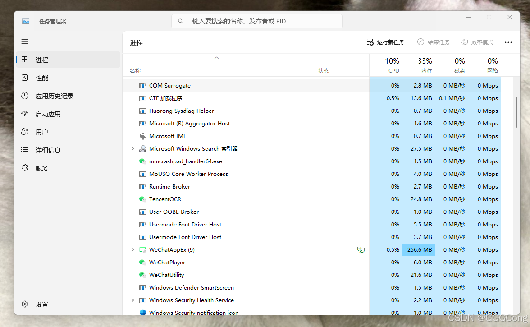This screenshot has width=530, height=327.
Task: Click the 效率模式 button
Action: point(477,42)
